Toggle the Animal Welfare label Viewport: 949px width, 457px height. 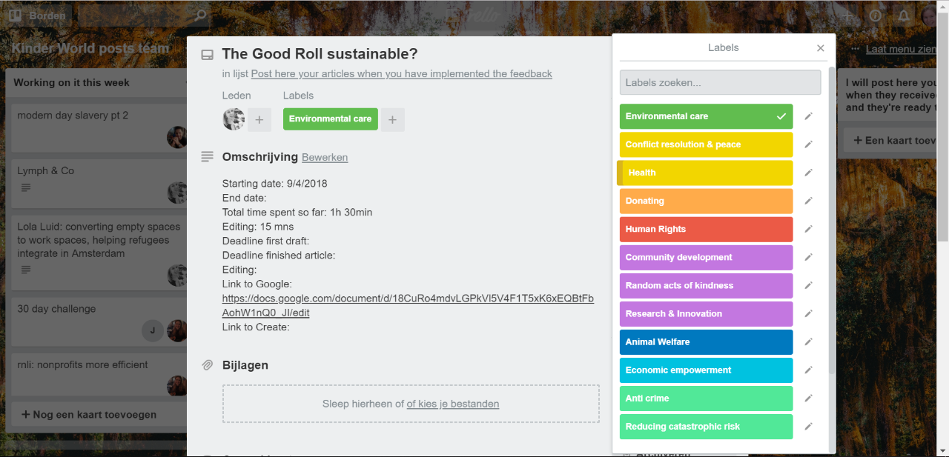tap(707, 341)
